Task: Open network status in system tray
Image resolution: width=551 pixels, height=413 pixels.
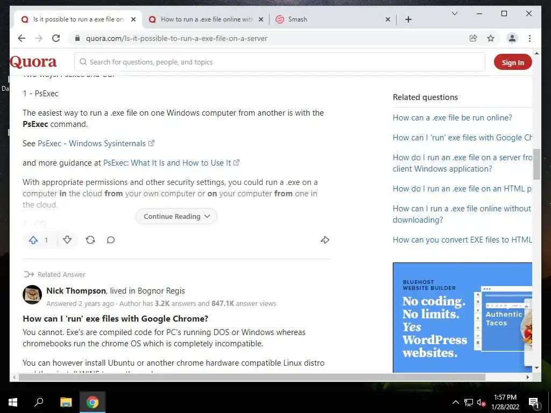Action: [469, 402]
